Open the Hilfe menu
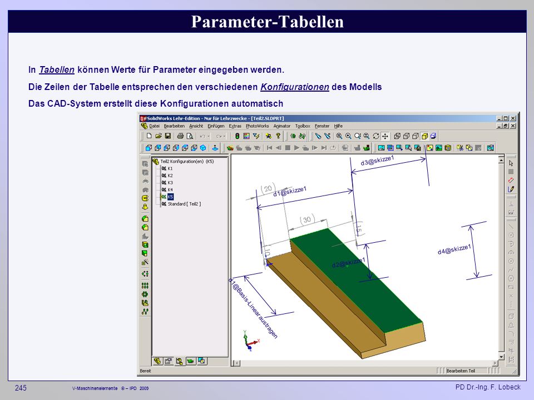The height and width of the screenshot is (400, 534). [x=338, y=126]
